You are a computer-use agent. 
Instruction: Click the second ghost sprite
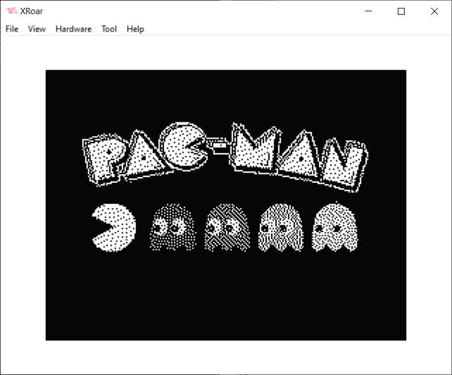(226, 226)
